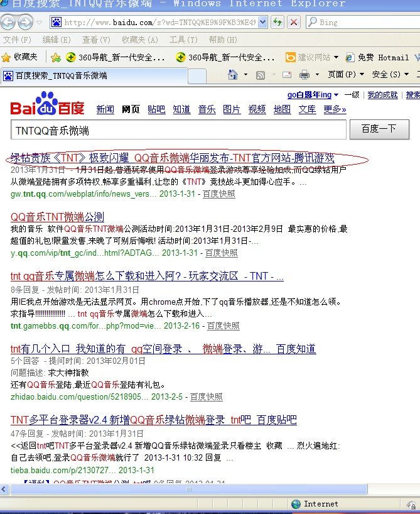420x514 pixels.
Task: Click the Baidu paw icon in address bar
Action: point(57,22)
